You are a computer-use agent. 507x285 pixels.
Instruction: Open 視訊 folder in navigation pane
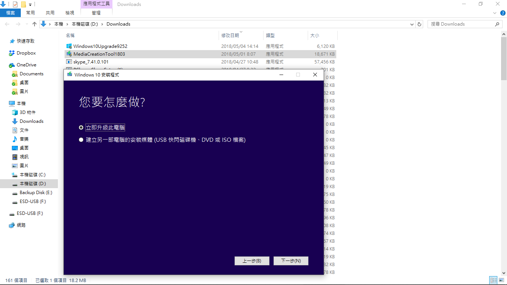point(20,157)
